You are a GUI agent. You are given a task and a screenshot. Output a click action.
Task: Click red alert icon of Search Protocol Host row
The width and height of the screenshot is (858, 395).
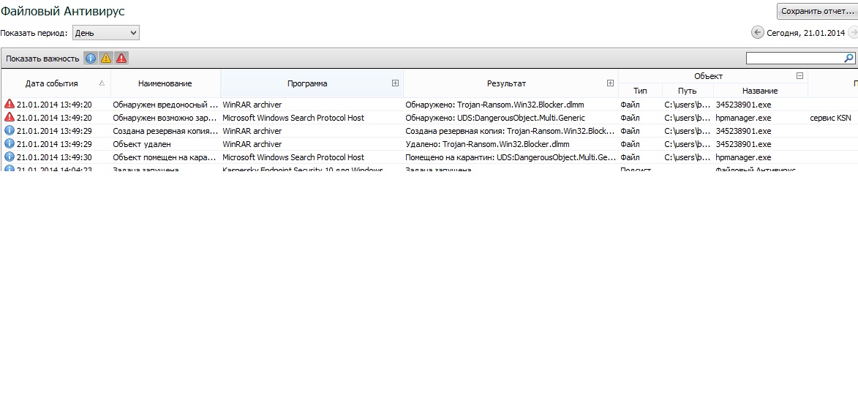[x=10, y=118]
